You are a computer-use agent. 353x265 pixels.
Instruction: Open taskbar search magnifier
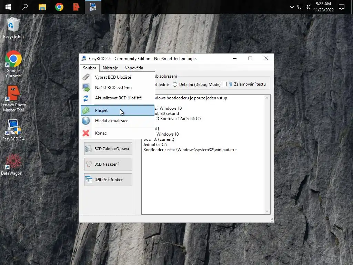[x=25, y=7]
